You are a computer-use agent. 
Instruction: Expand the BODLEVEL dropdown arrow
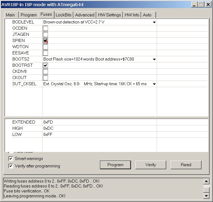tap(154, 22)
